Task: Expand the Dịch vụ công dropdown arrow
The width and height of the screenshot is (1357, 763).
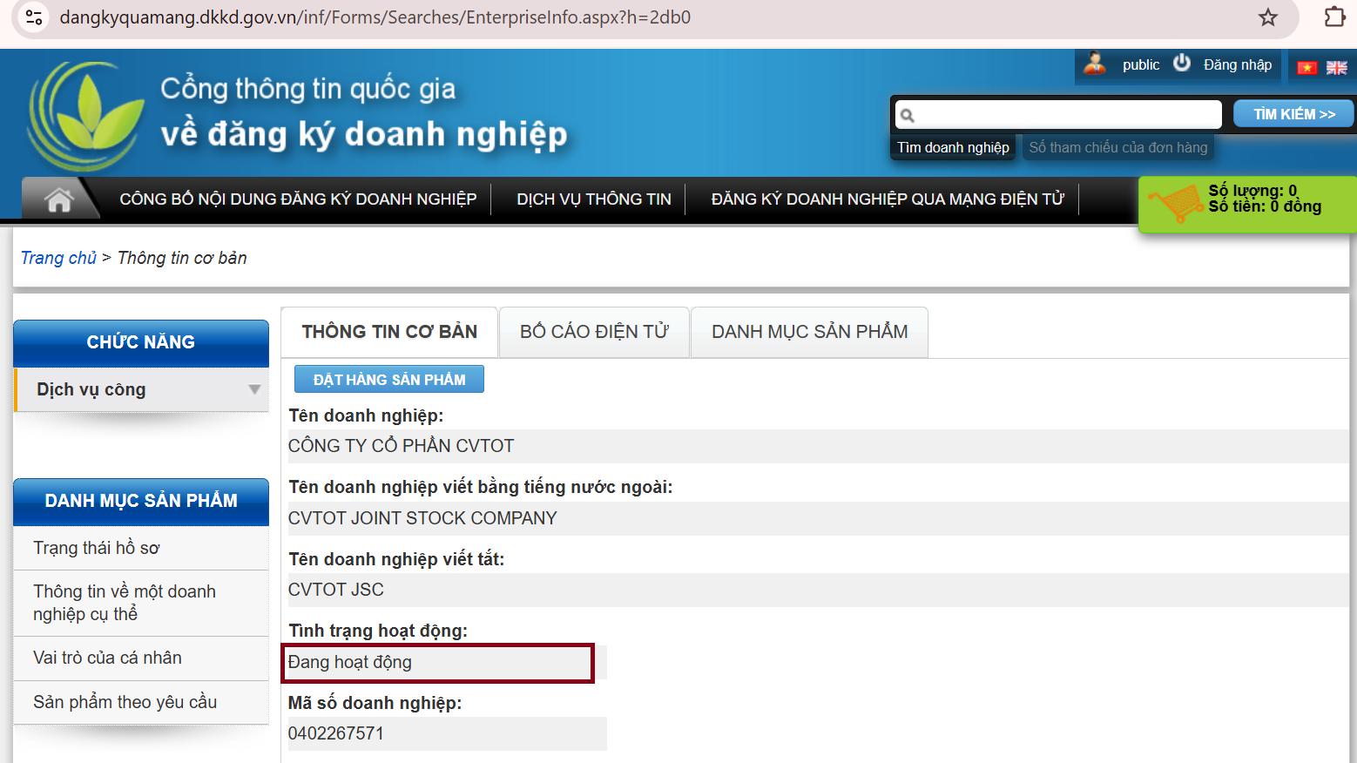Action: pyautogui.click(x=254, y=389)
